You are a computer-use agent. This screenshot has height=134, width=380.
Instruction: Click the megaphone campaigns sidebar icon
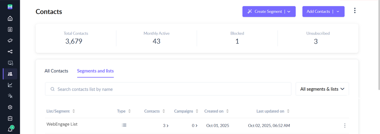[10, 40]
